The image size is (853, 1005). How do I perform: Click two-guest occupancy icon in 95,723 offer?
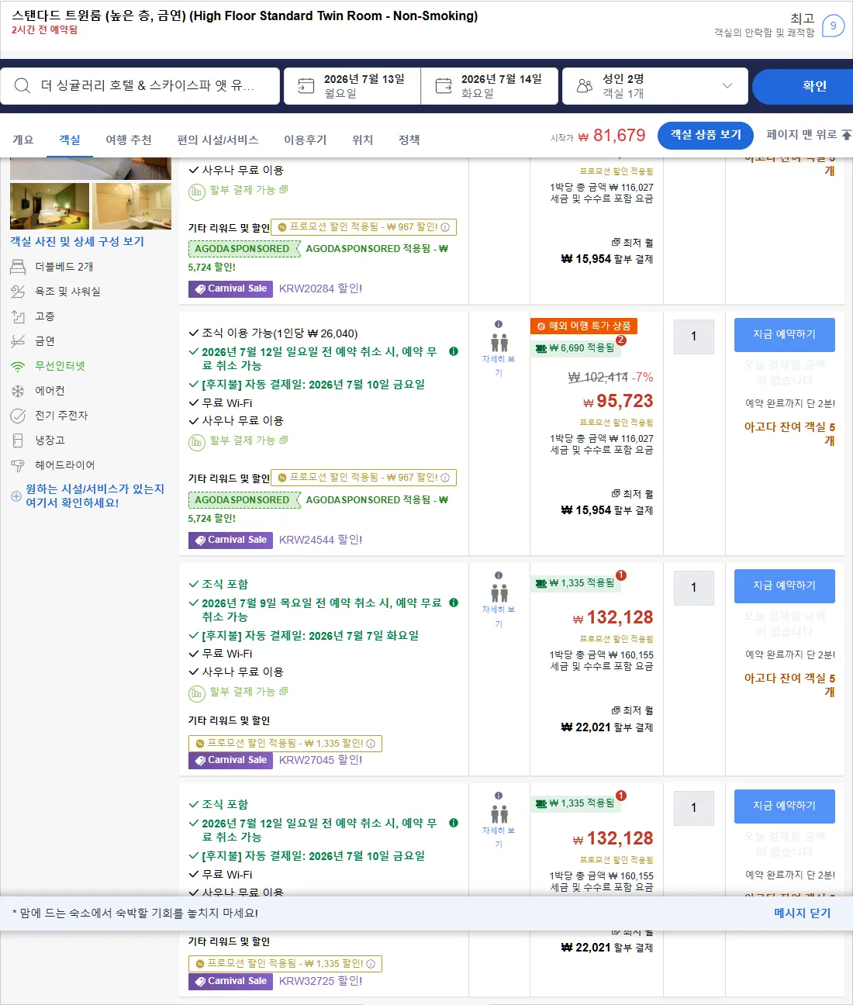[499, 342]
